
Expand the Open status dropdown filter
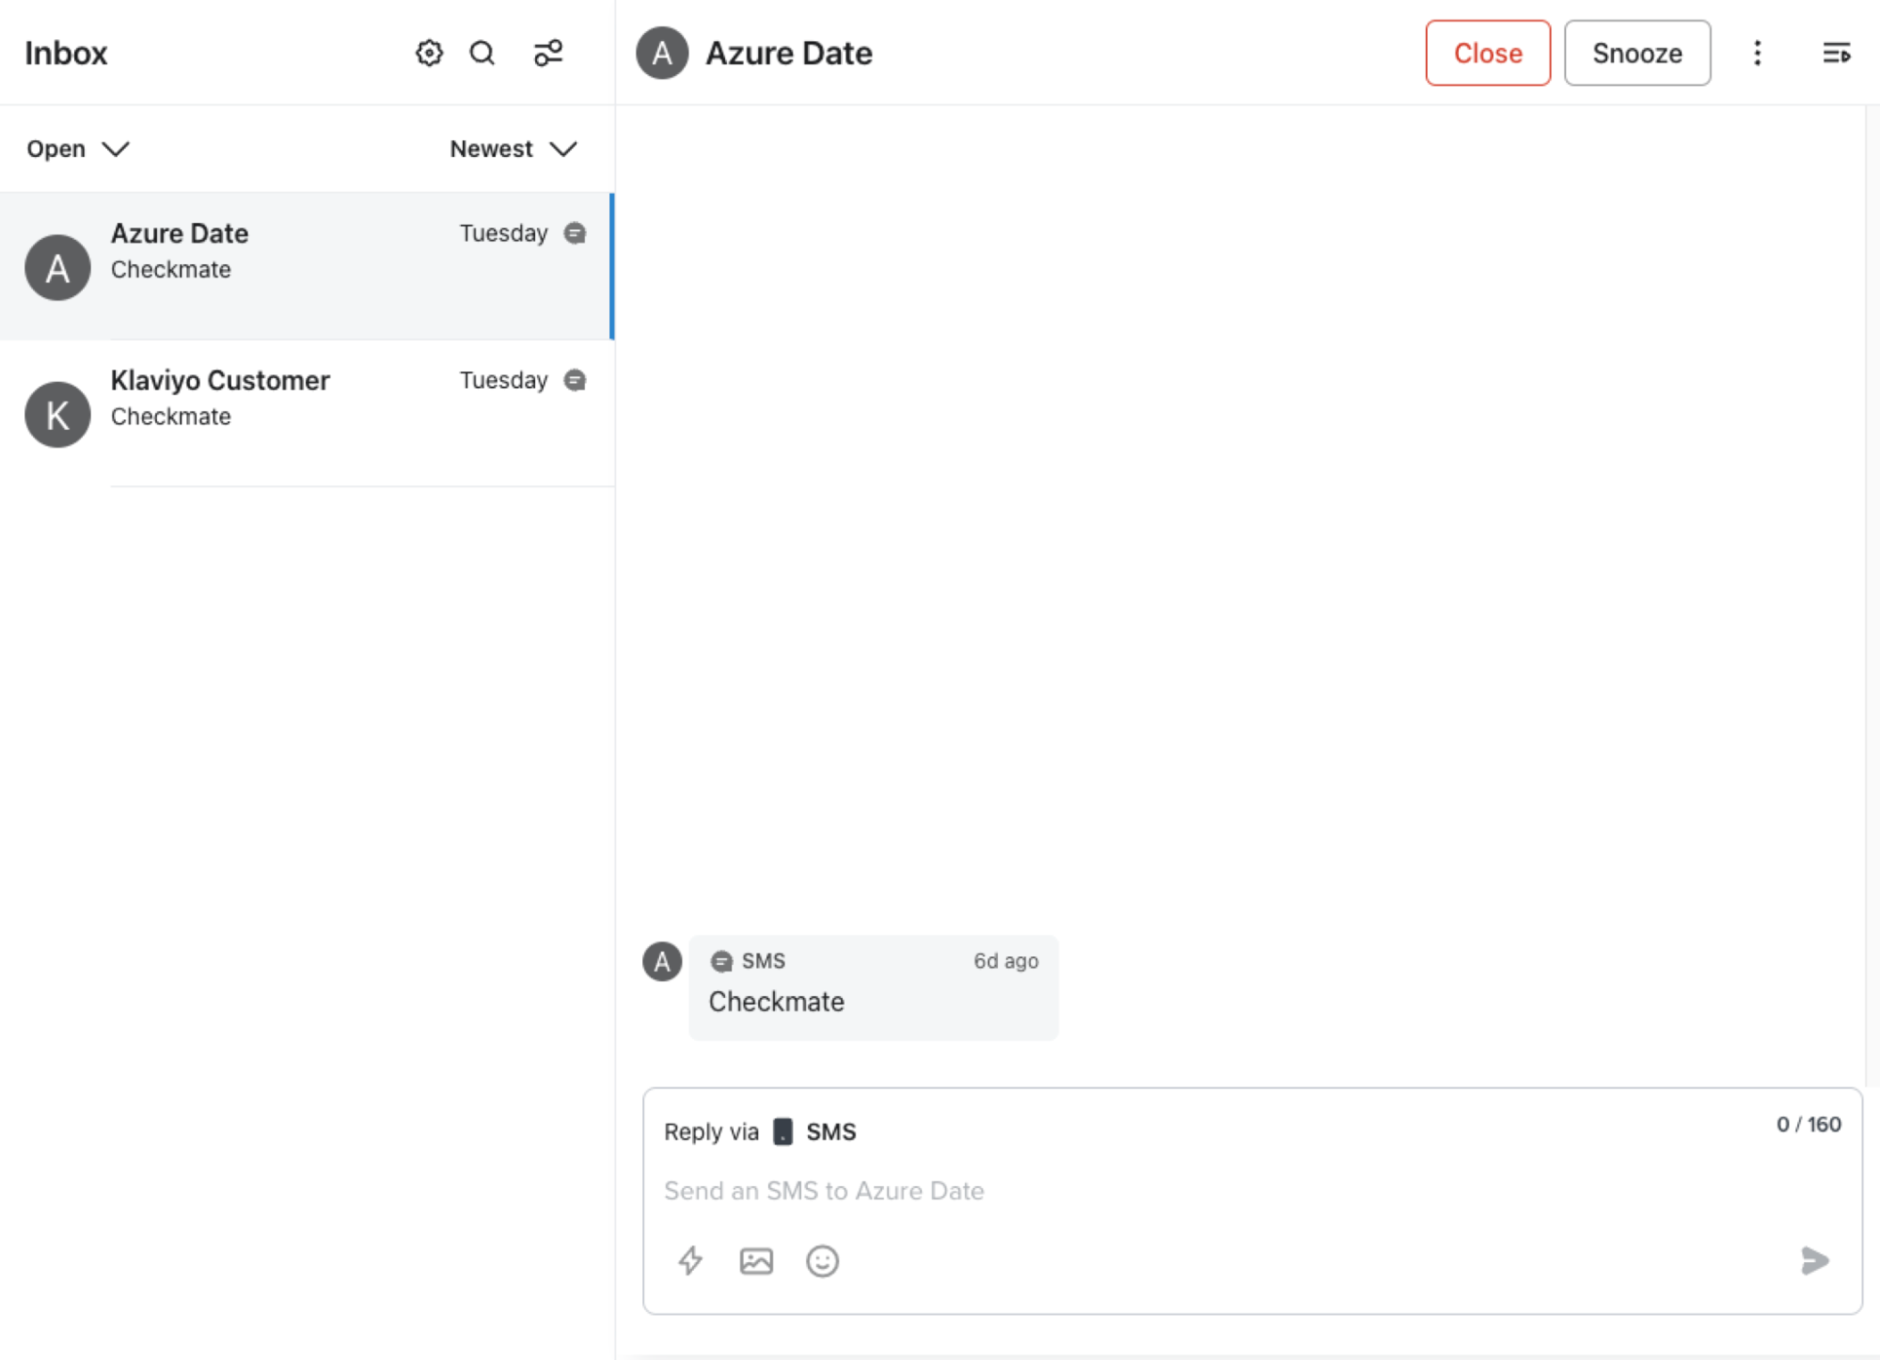click(x=76, y=148)
